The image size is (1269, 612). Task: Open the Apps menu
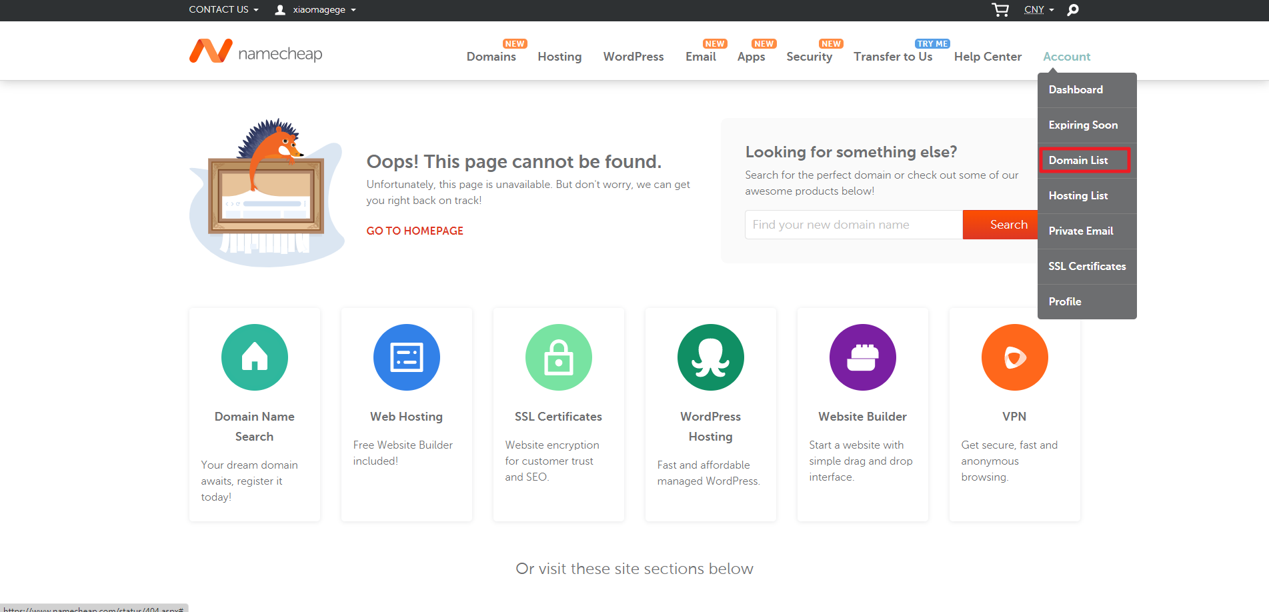751,57
